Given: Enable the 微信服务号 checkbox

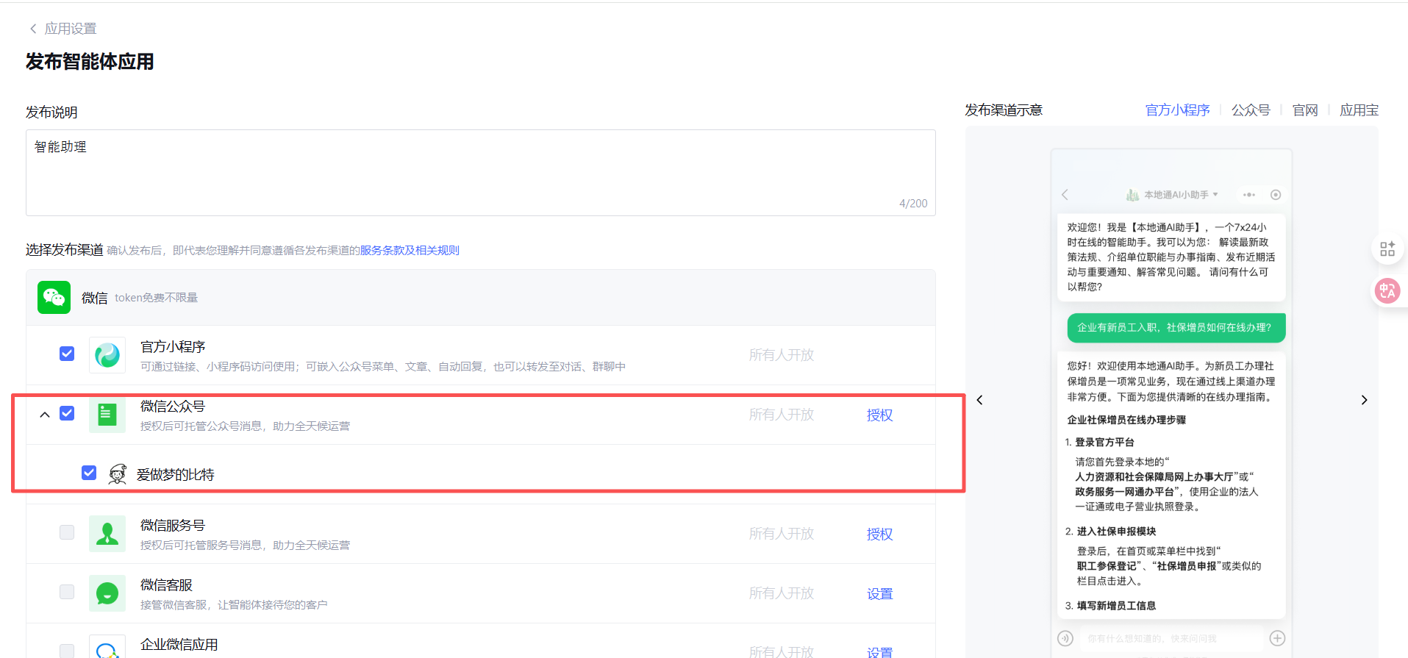Looking at the screenshot, I should point(67,532).
